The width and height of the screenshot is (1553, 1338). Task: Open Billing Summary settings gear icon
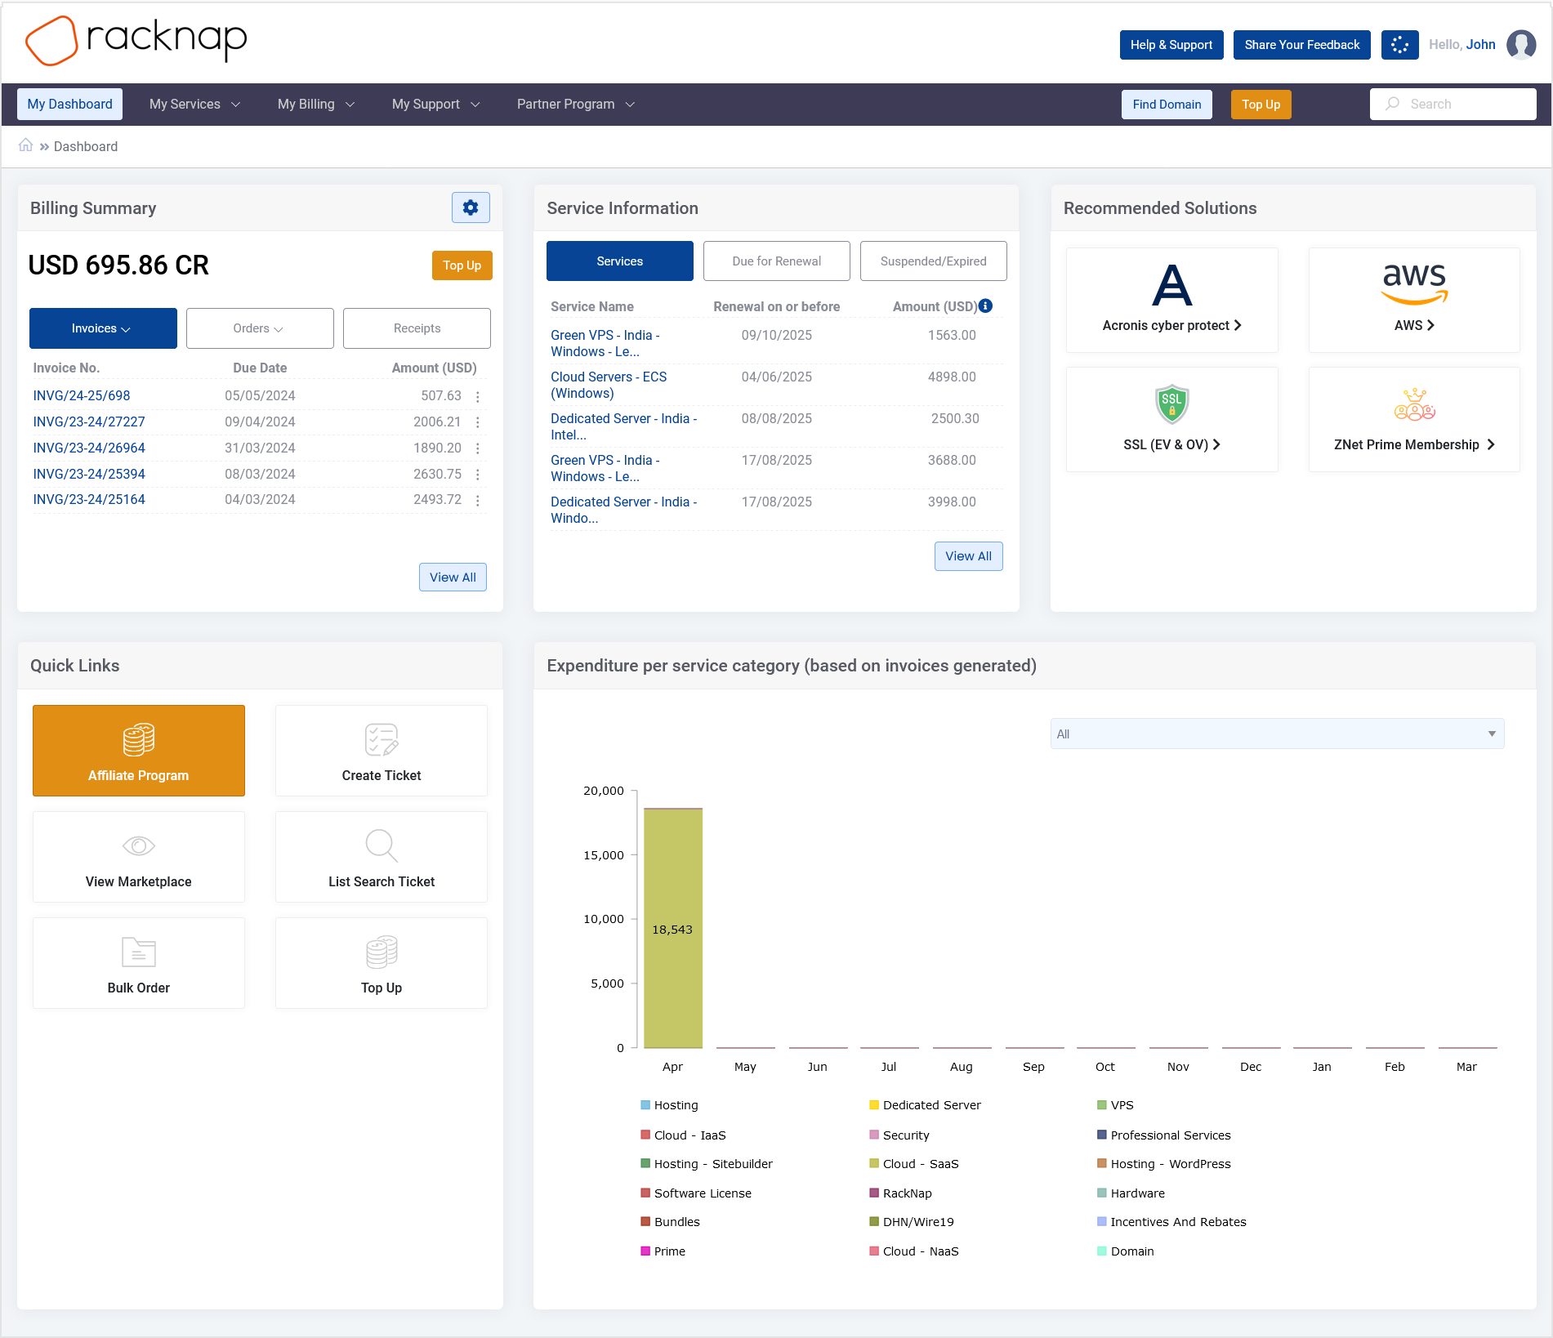(x=471, y=207)
